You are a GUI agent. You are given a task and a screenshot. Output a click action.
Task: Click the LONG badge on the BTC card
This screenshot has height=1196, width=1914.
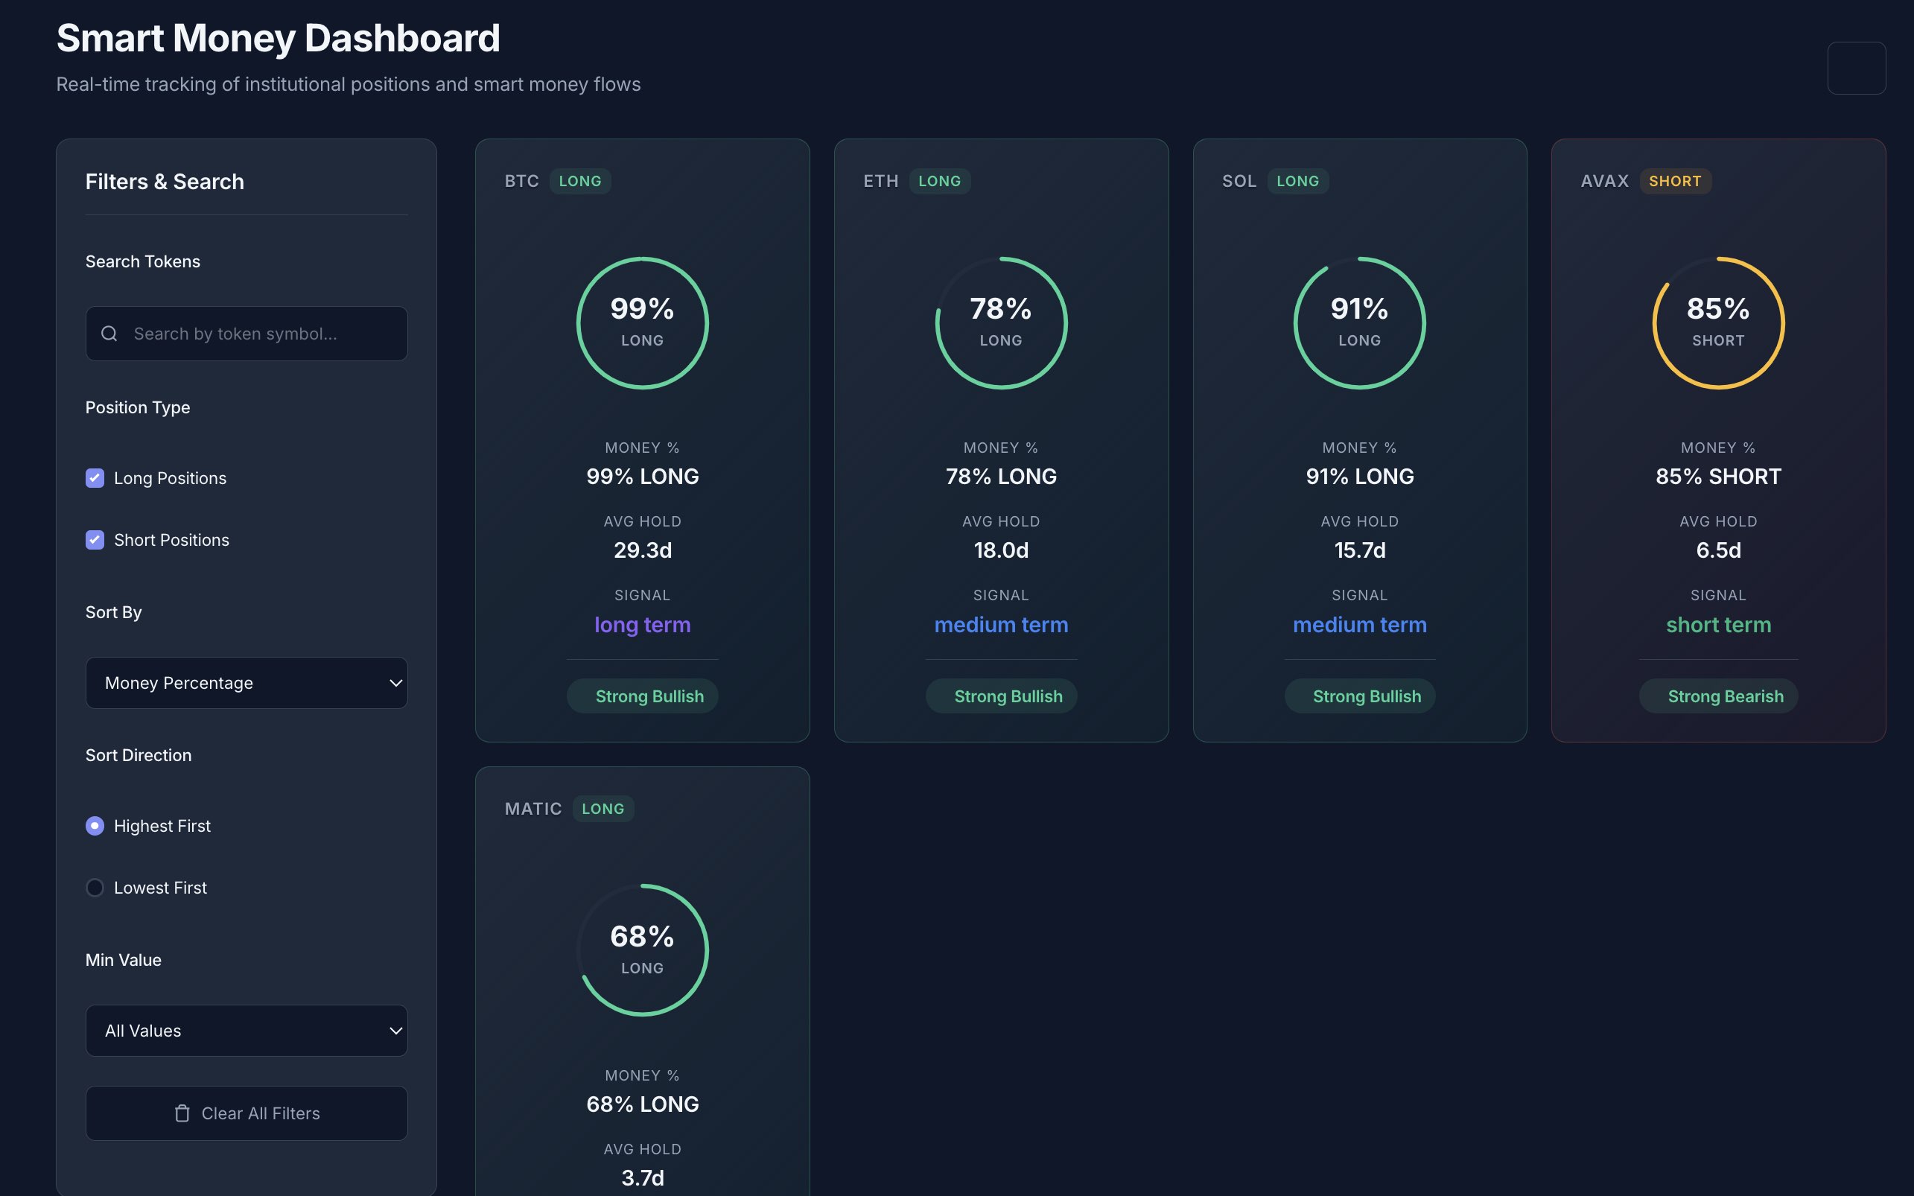(x=579, y=180)
